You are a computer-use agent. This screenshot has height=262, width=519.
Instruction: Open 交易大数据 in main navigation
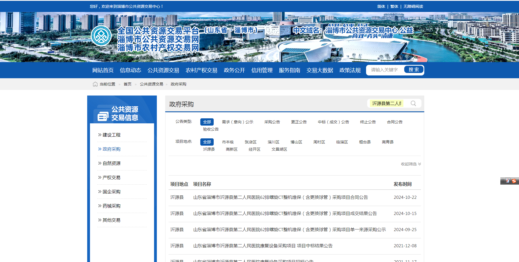pos(320,70)
